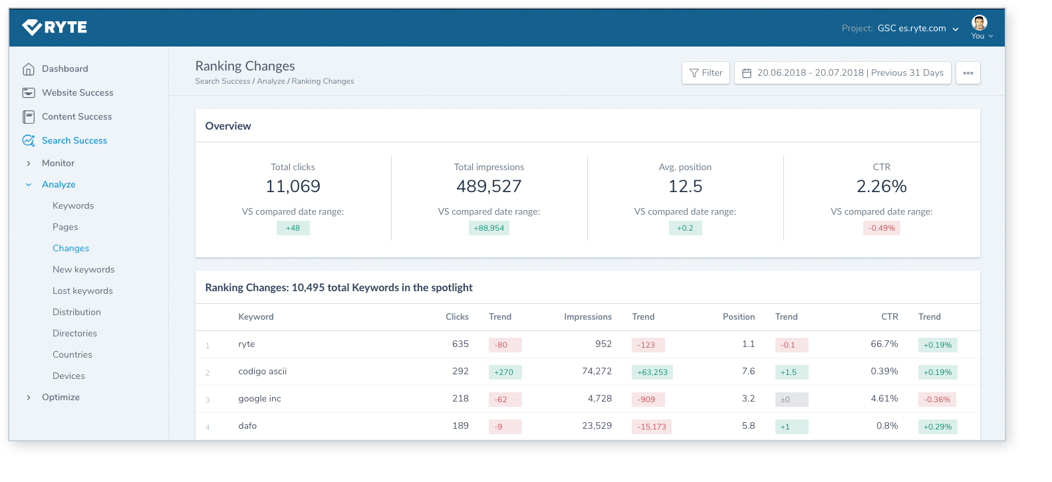
Task: Open the user avatar menu
Action: tap(979, 23)
